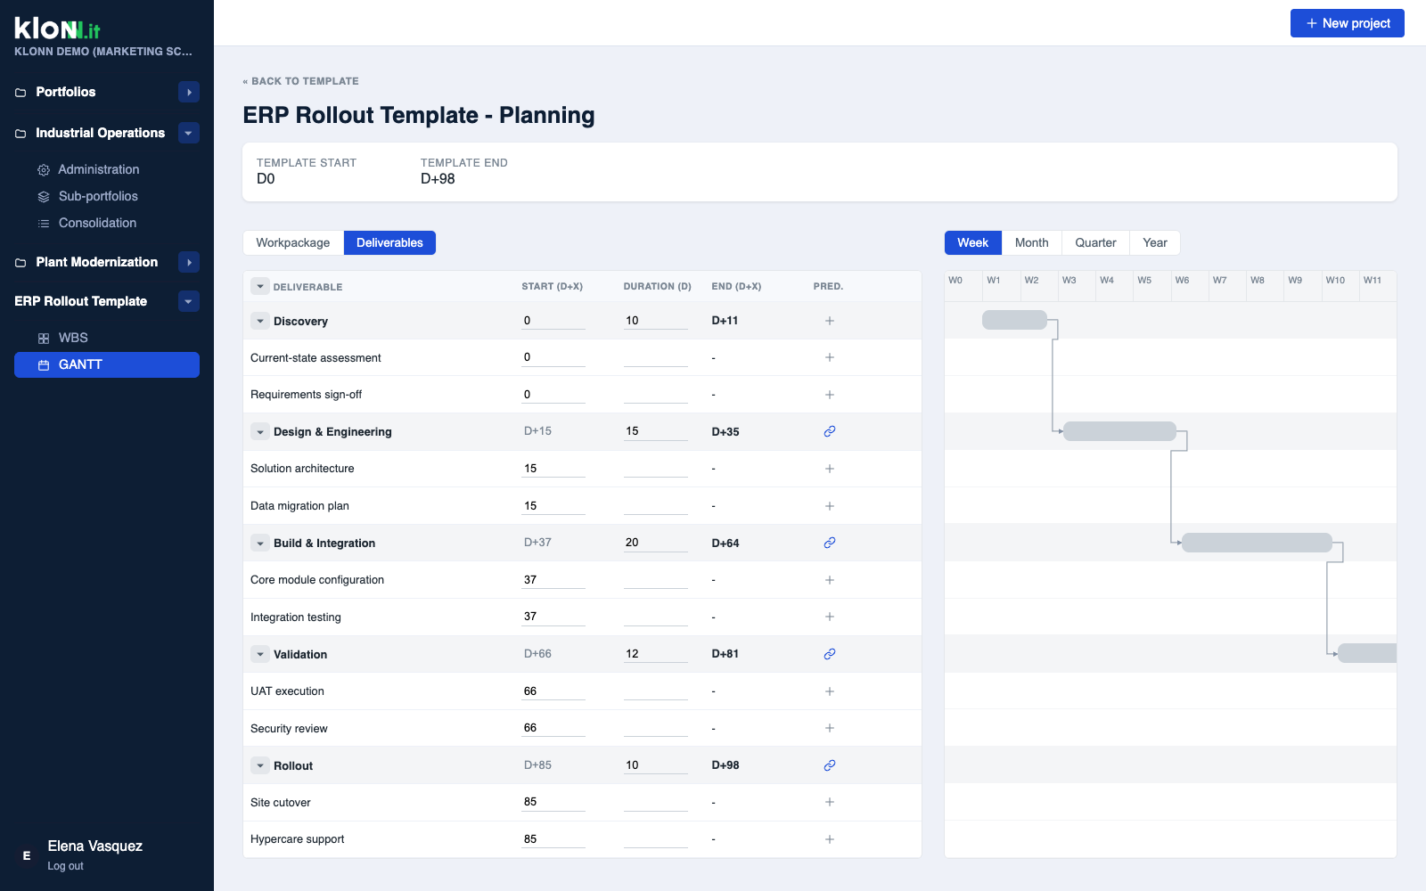This screenshot has height=891, width=1426.
Task: Add predecessor for Security review
Action: tap(830, 728)
